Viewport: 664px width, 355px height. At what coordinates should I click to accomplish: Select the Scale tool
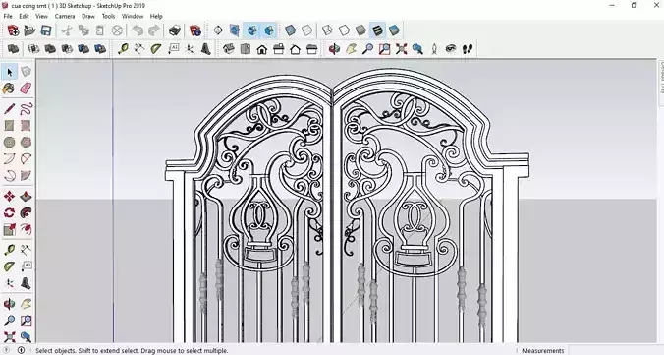pyautogui.click(x=9, y=229)
